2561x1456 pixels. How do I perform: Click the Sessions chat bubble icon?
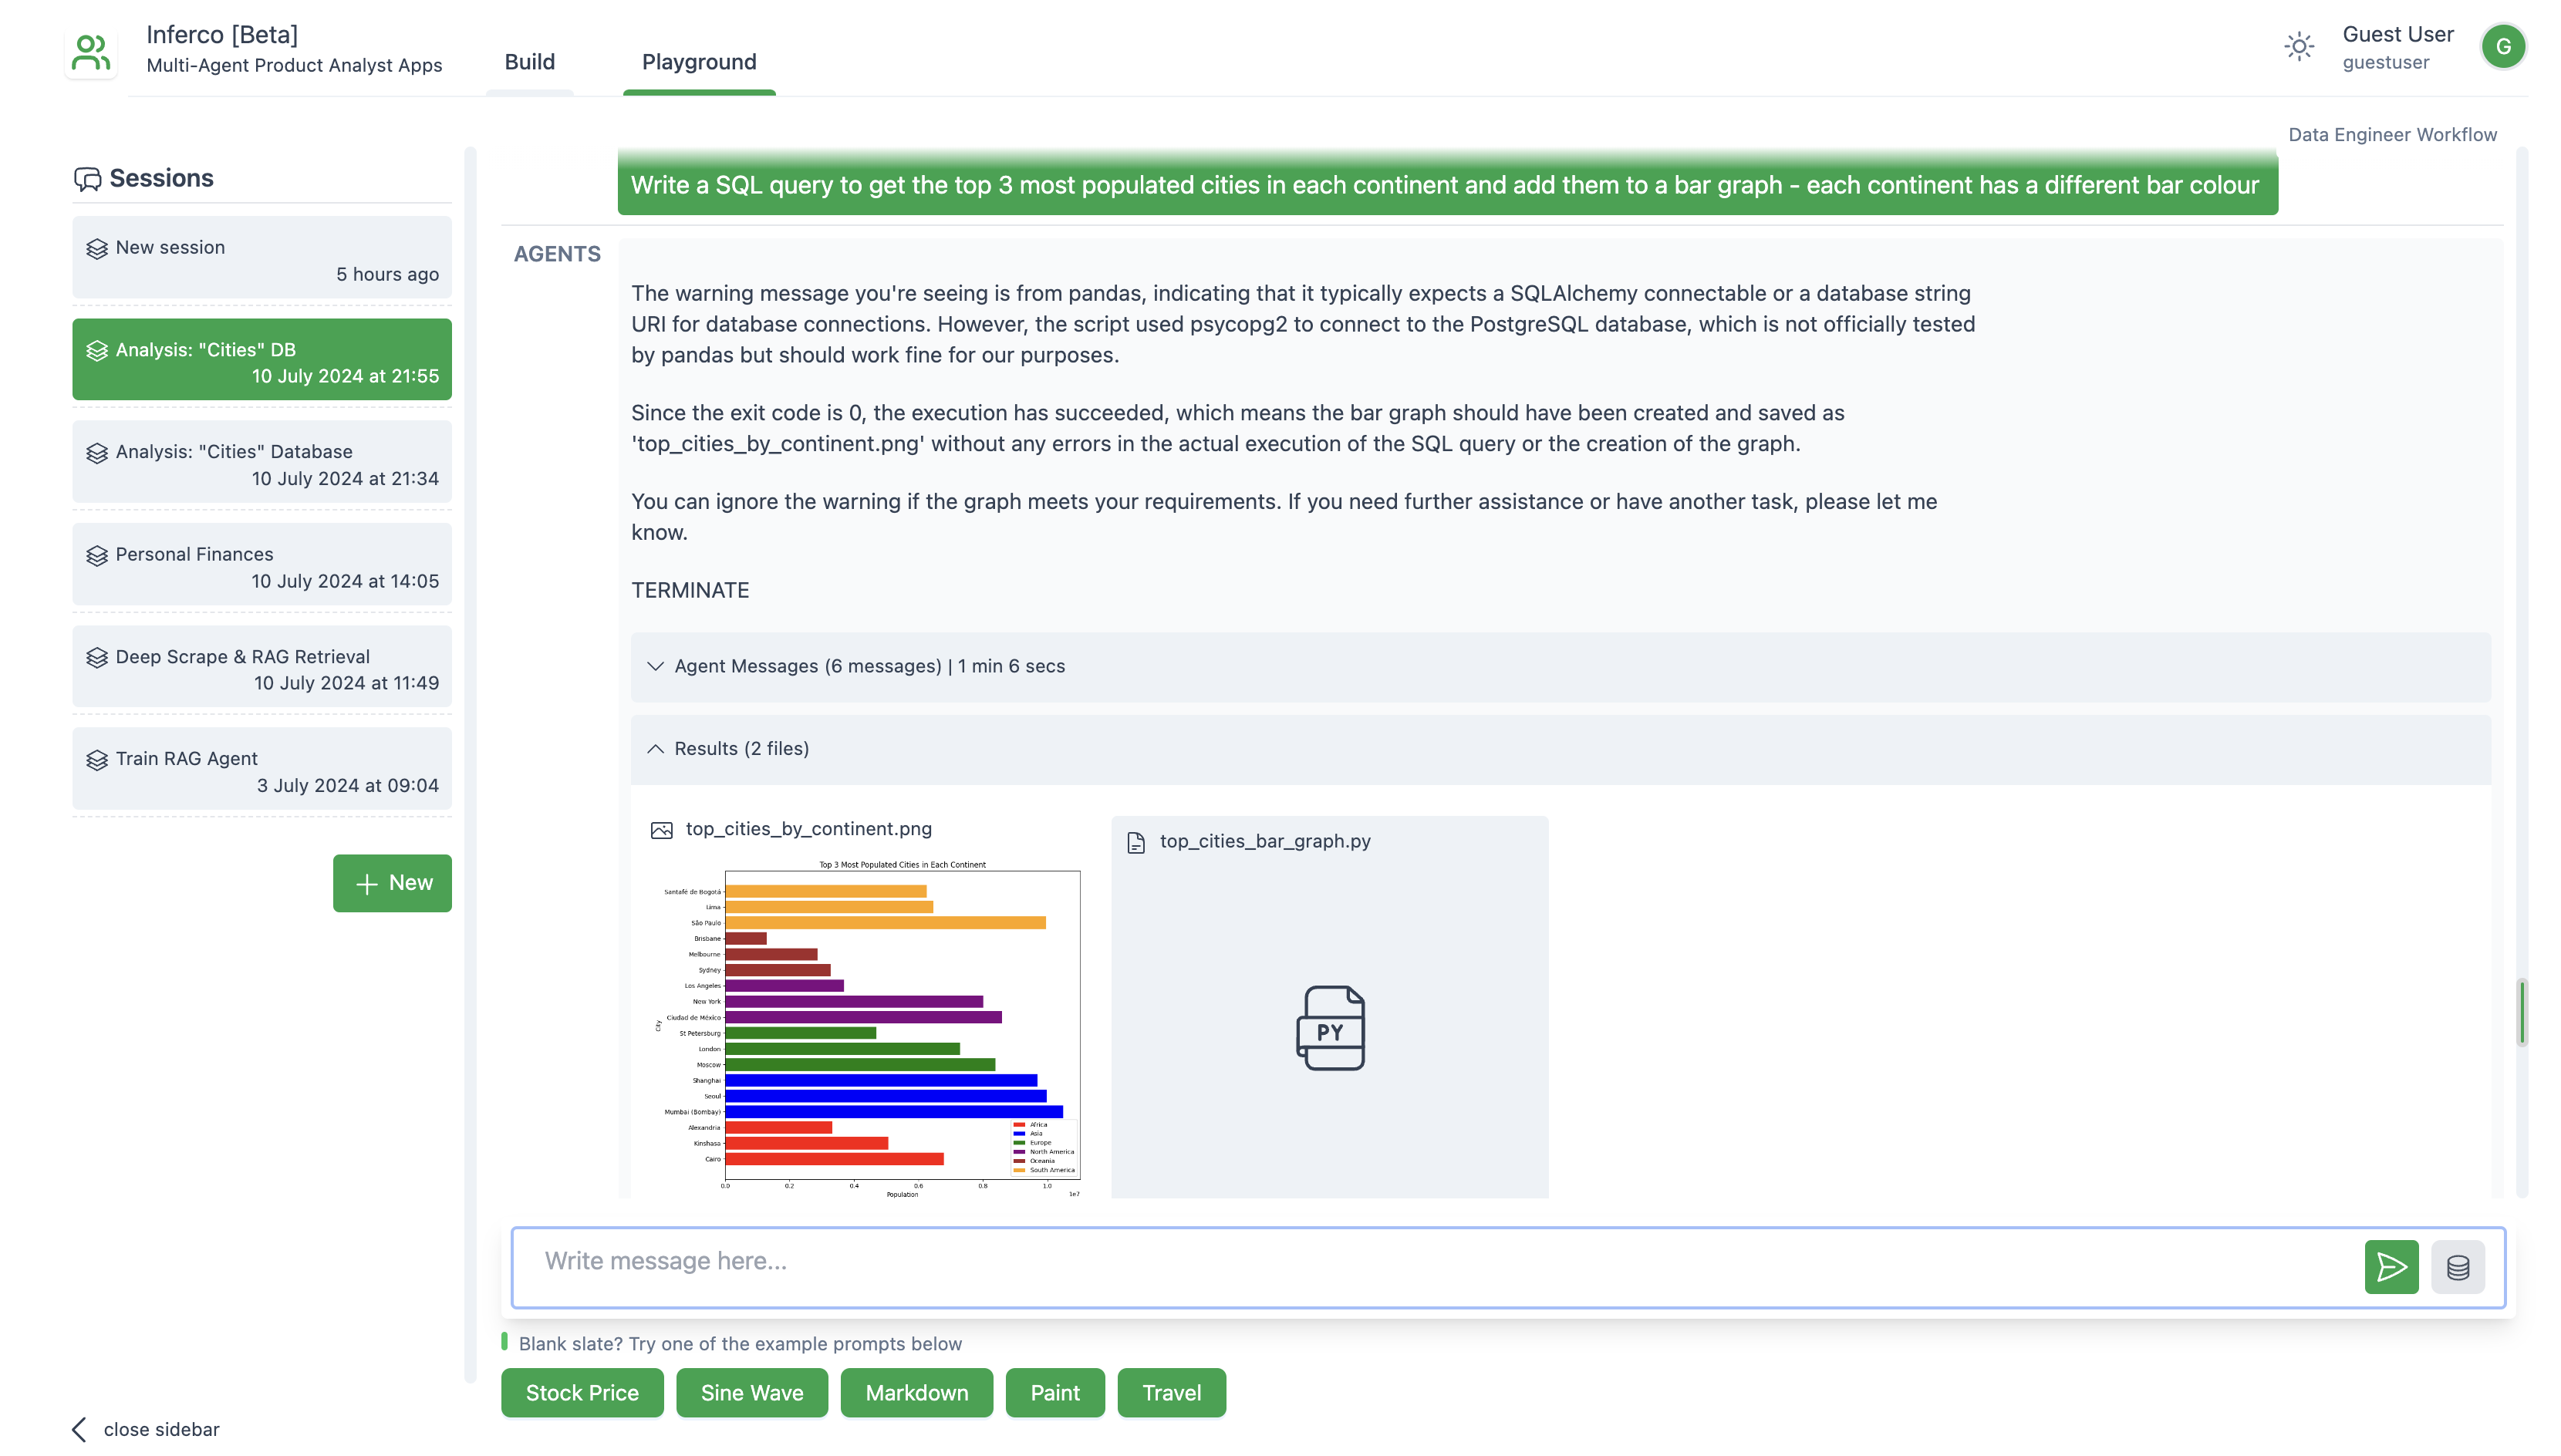coord(87,179)
